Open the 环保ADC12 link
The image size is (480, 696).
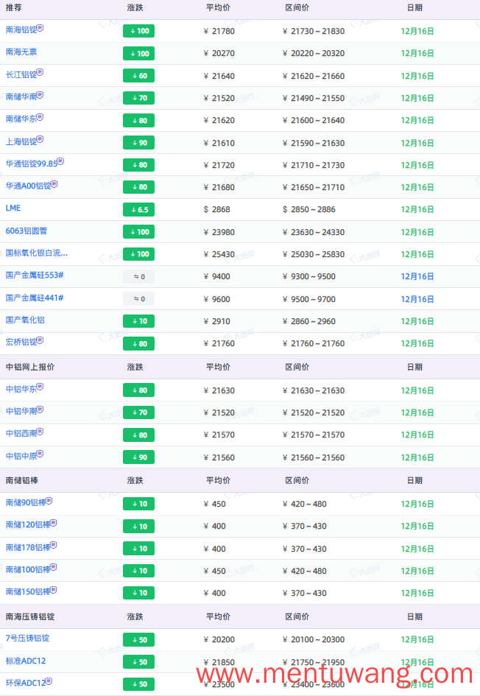tap(26, 683)
